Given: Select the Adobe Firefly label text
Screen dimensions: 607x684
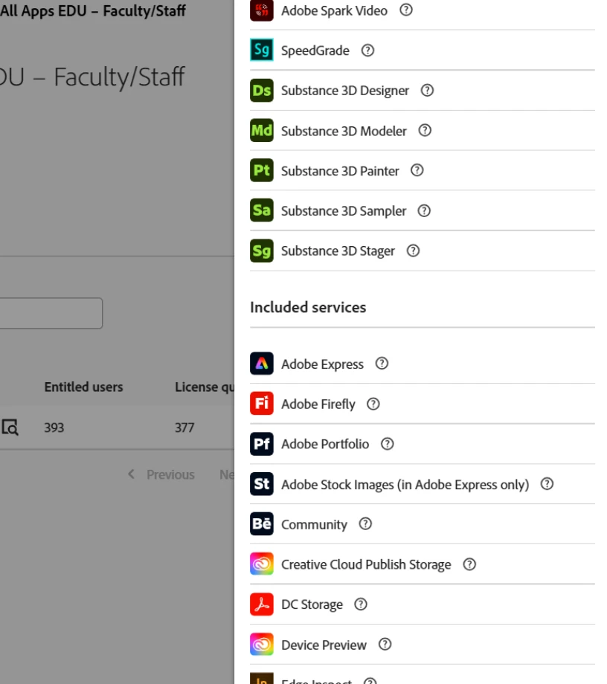Looking at the screenshot, I should pyautogui.click(x=318, y=404).
